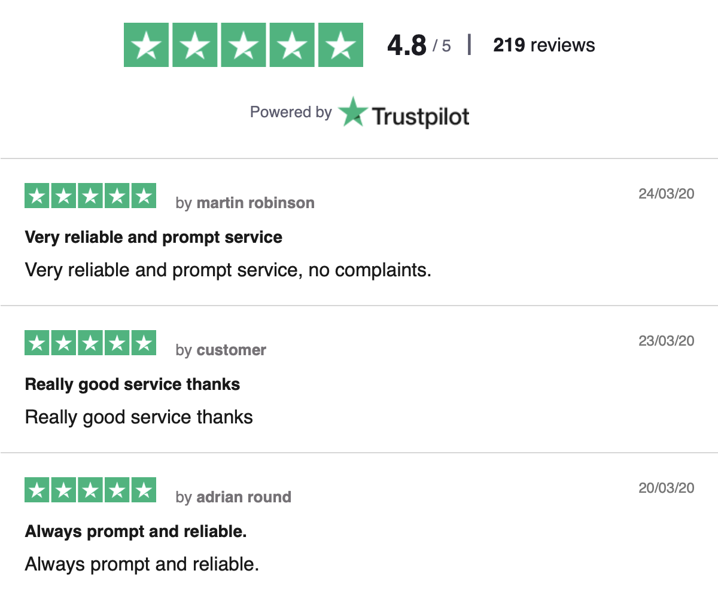718x604 pixels.
Task: Open reviewer name martin robinson
Action: pos(255,203)
